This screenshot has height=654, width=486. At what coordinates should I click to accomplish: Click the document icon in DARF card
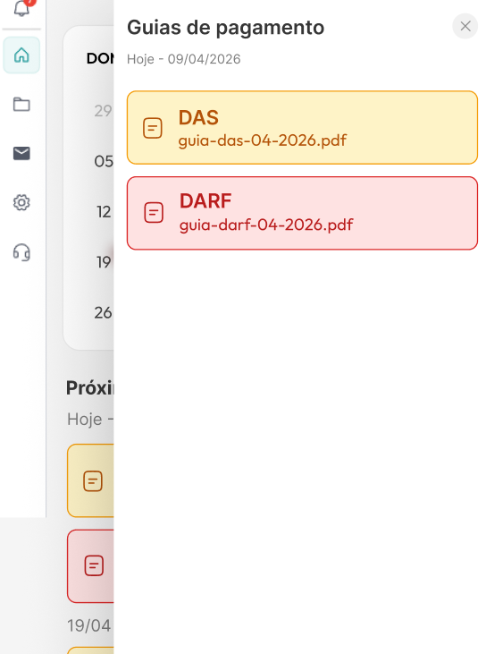pos(154,212)
